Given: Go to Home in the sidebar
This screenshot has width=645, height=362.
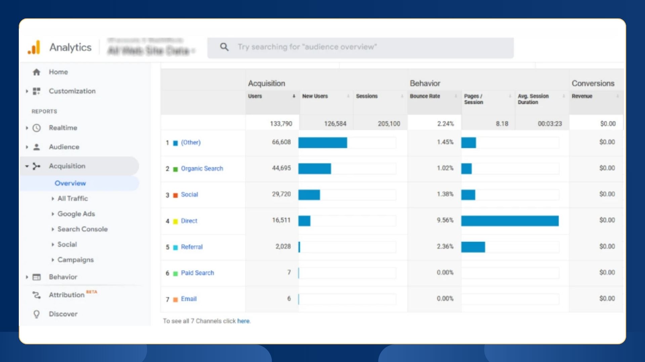Looking at the screenshot, I should [x=58, y=72].
